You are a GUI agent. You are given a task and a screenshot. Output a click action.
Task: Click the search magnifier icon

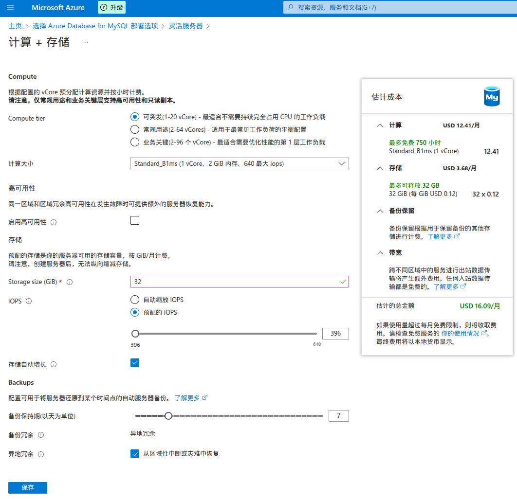[x=290, y=7]
